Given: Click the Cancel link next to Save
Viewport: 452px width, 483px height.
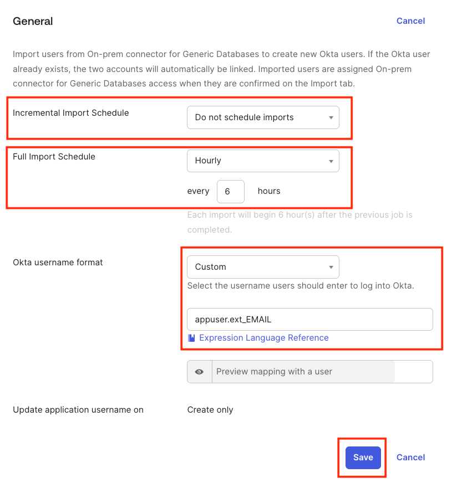Looking at the screenshot, I should (x=410, y=458).
